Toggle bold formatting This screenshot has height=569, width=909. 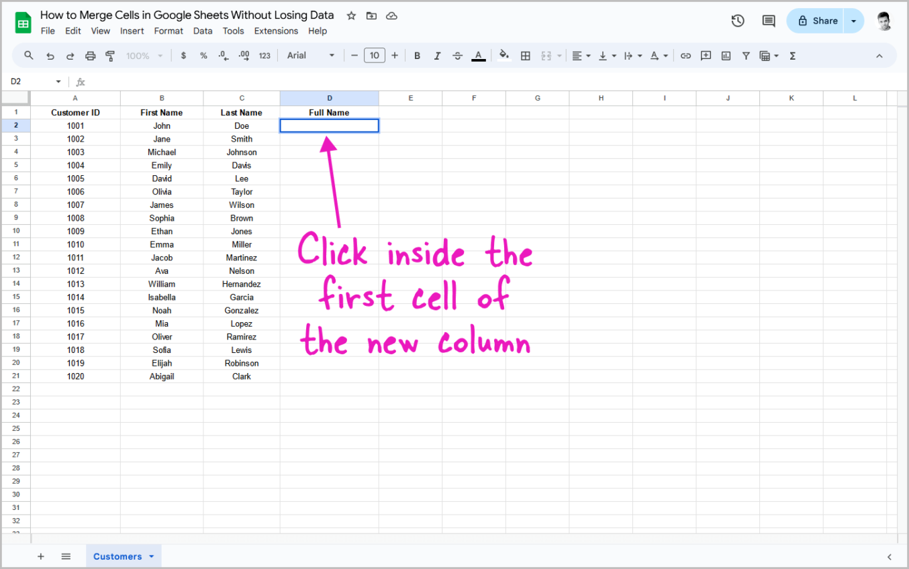click(417, 56)
